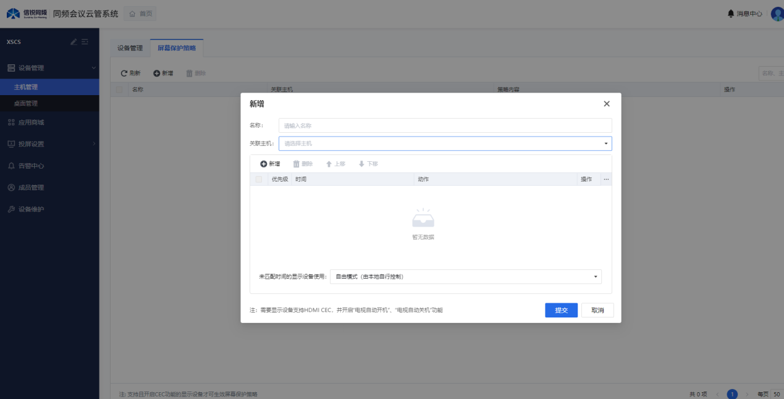Click the edit pencil icon beside XSCS
The image size is (784, 399).
(x=74, y=42)
